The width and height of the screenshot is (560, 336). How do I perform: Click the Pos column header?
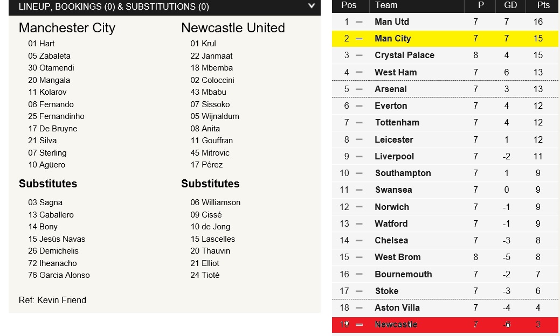[x=349, y=5]
